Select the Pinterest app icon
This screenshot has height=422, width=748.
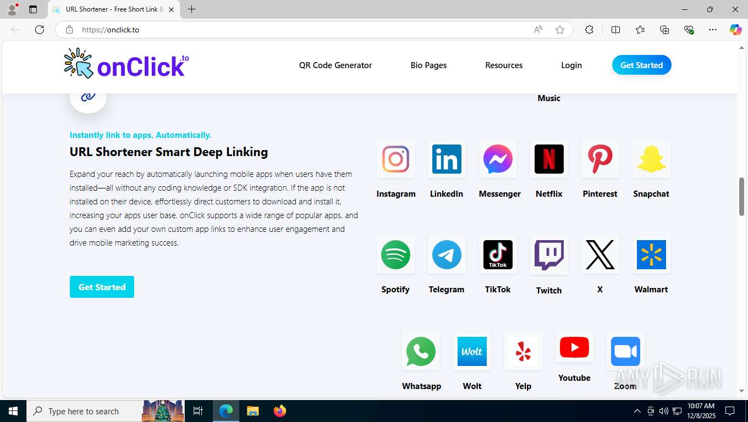pyautogui.click(x=600, y=159)
